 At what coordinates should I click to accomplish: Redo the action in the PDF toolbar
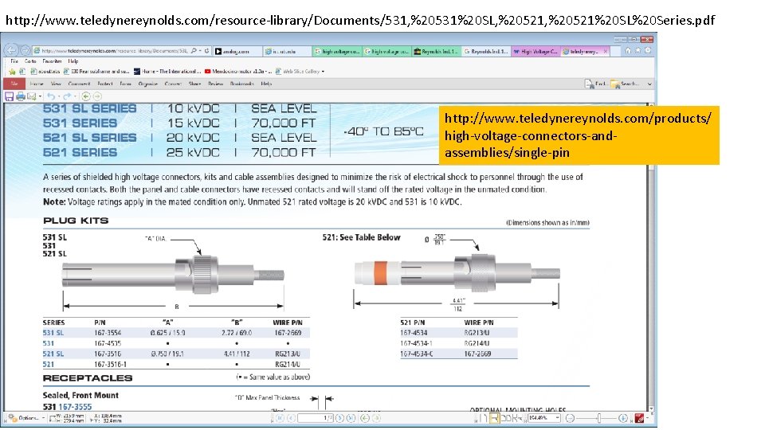tap(67, 96)
